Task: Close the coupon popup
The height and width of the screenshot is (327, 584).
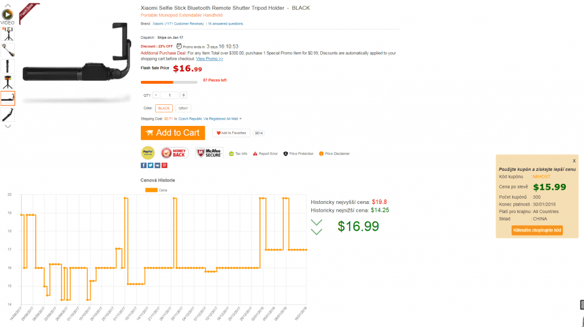Action: click(x=574, y=161)
